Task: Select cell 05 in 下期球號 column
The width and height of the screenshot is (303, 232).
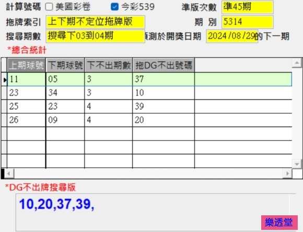Action: pyautogui.click(x=65, y=79)
